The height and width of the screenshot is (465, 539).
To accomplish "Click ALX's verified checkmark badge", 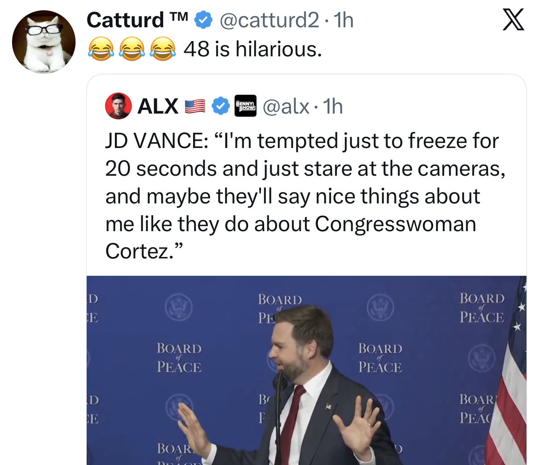I will point(220,106).
